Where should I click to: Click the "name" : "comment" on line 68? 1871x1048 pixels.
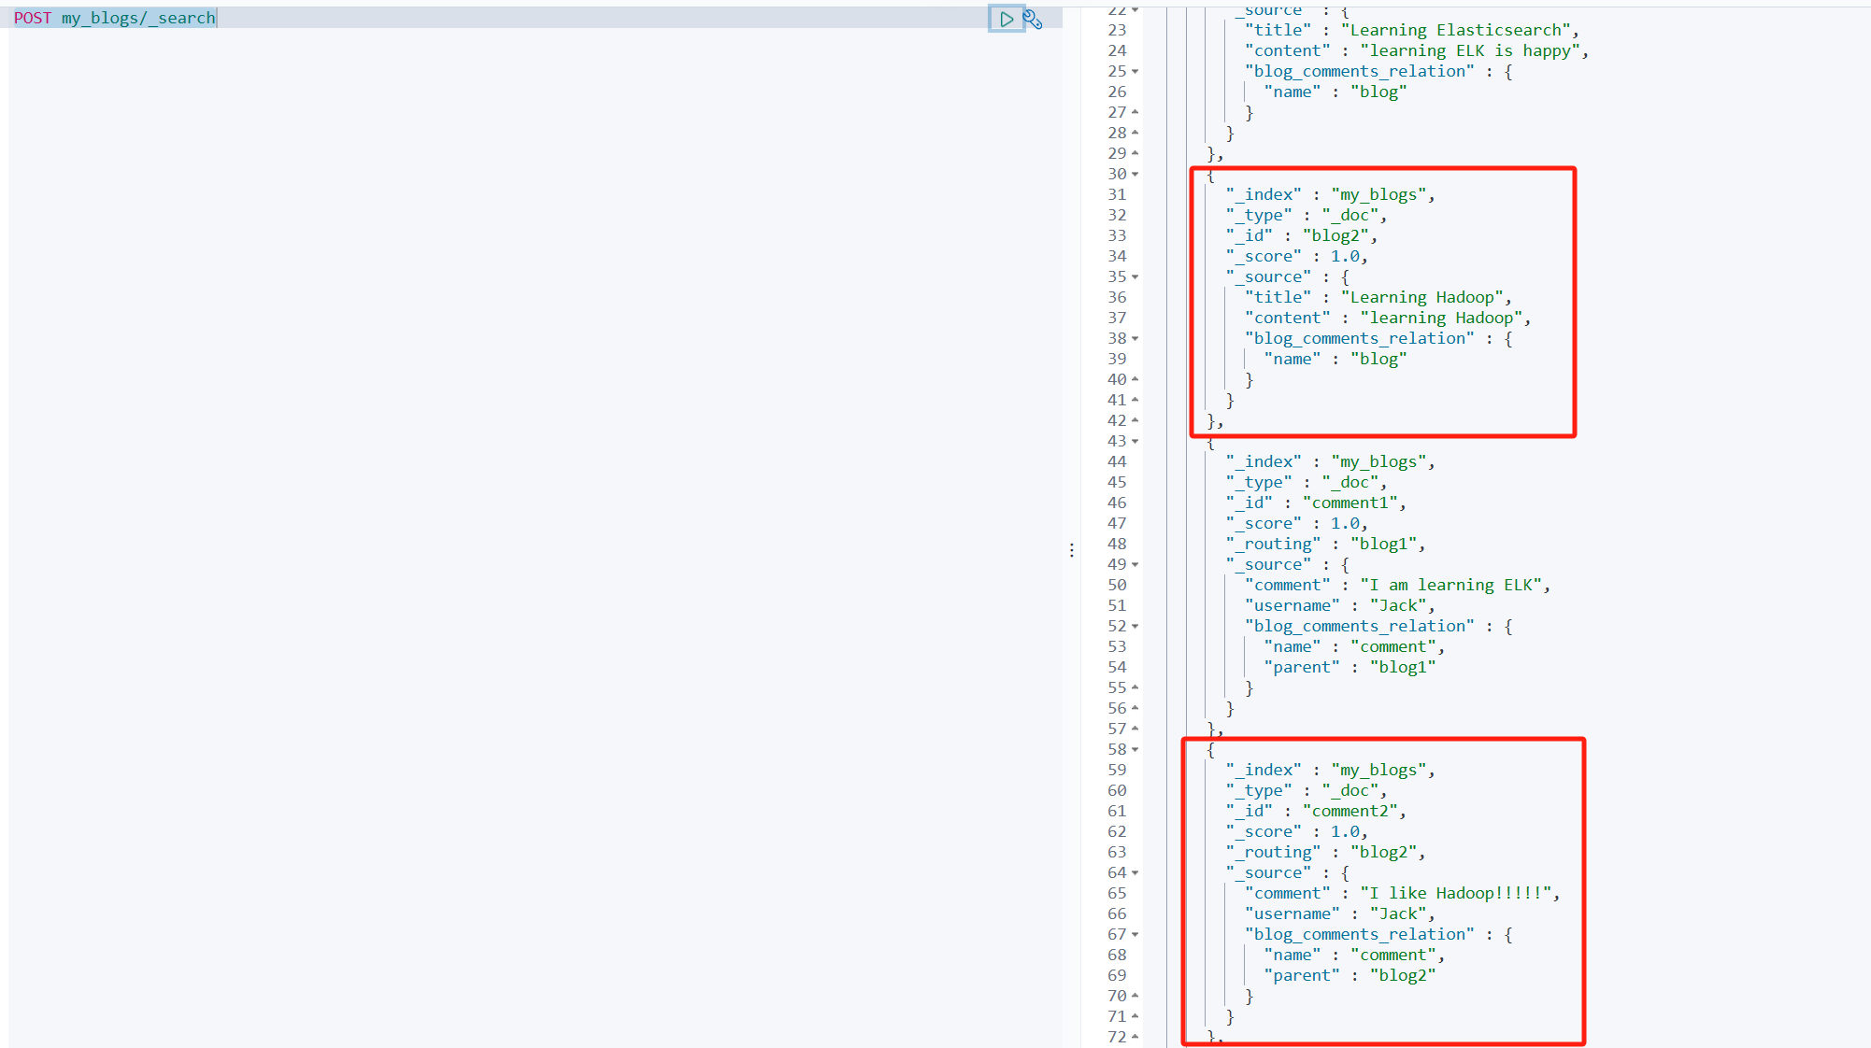1354,955
